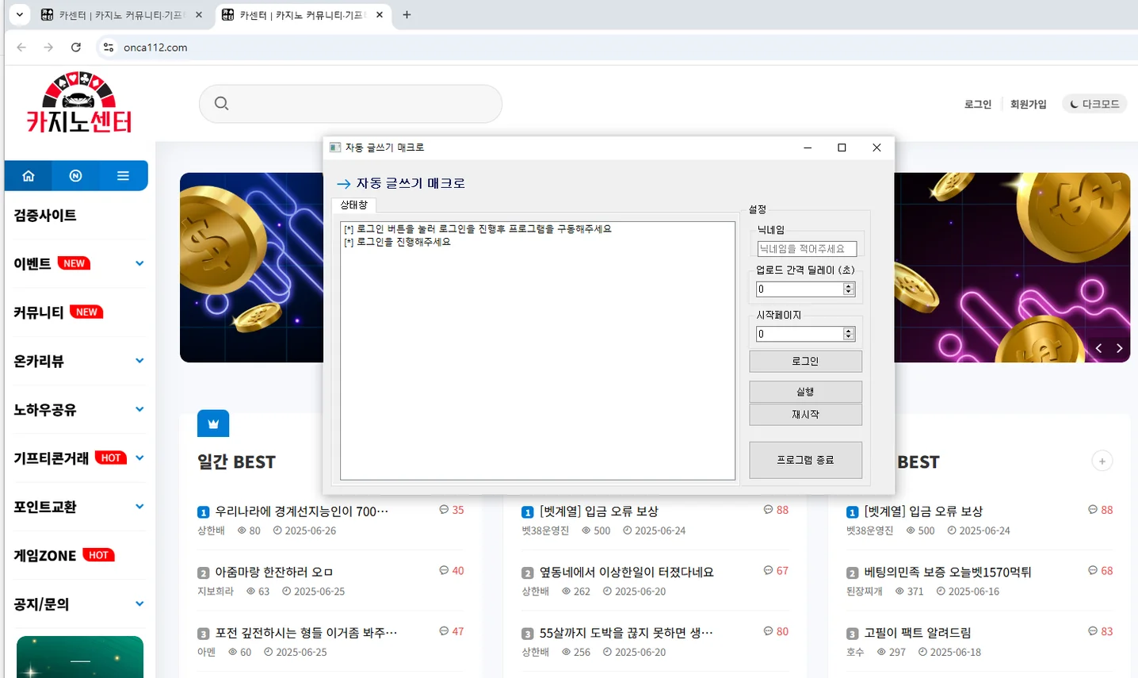This screenshot has width=1138, height=678.
Task: Open site info icon in address bar
Action: click(109, 48)
